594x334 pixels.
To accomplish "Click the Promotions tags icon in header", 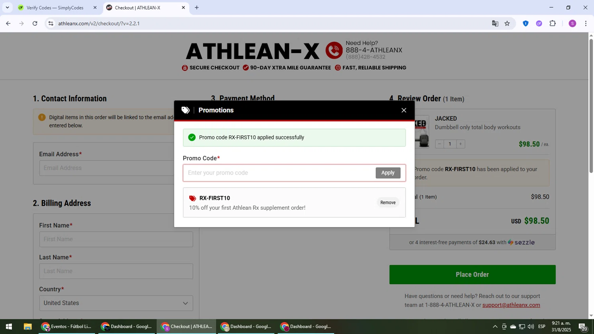I will click(x=185, y=110).
